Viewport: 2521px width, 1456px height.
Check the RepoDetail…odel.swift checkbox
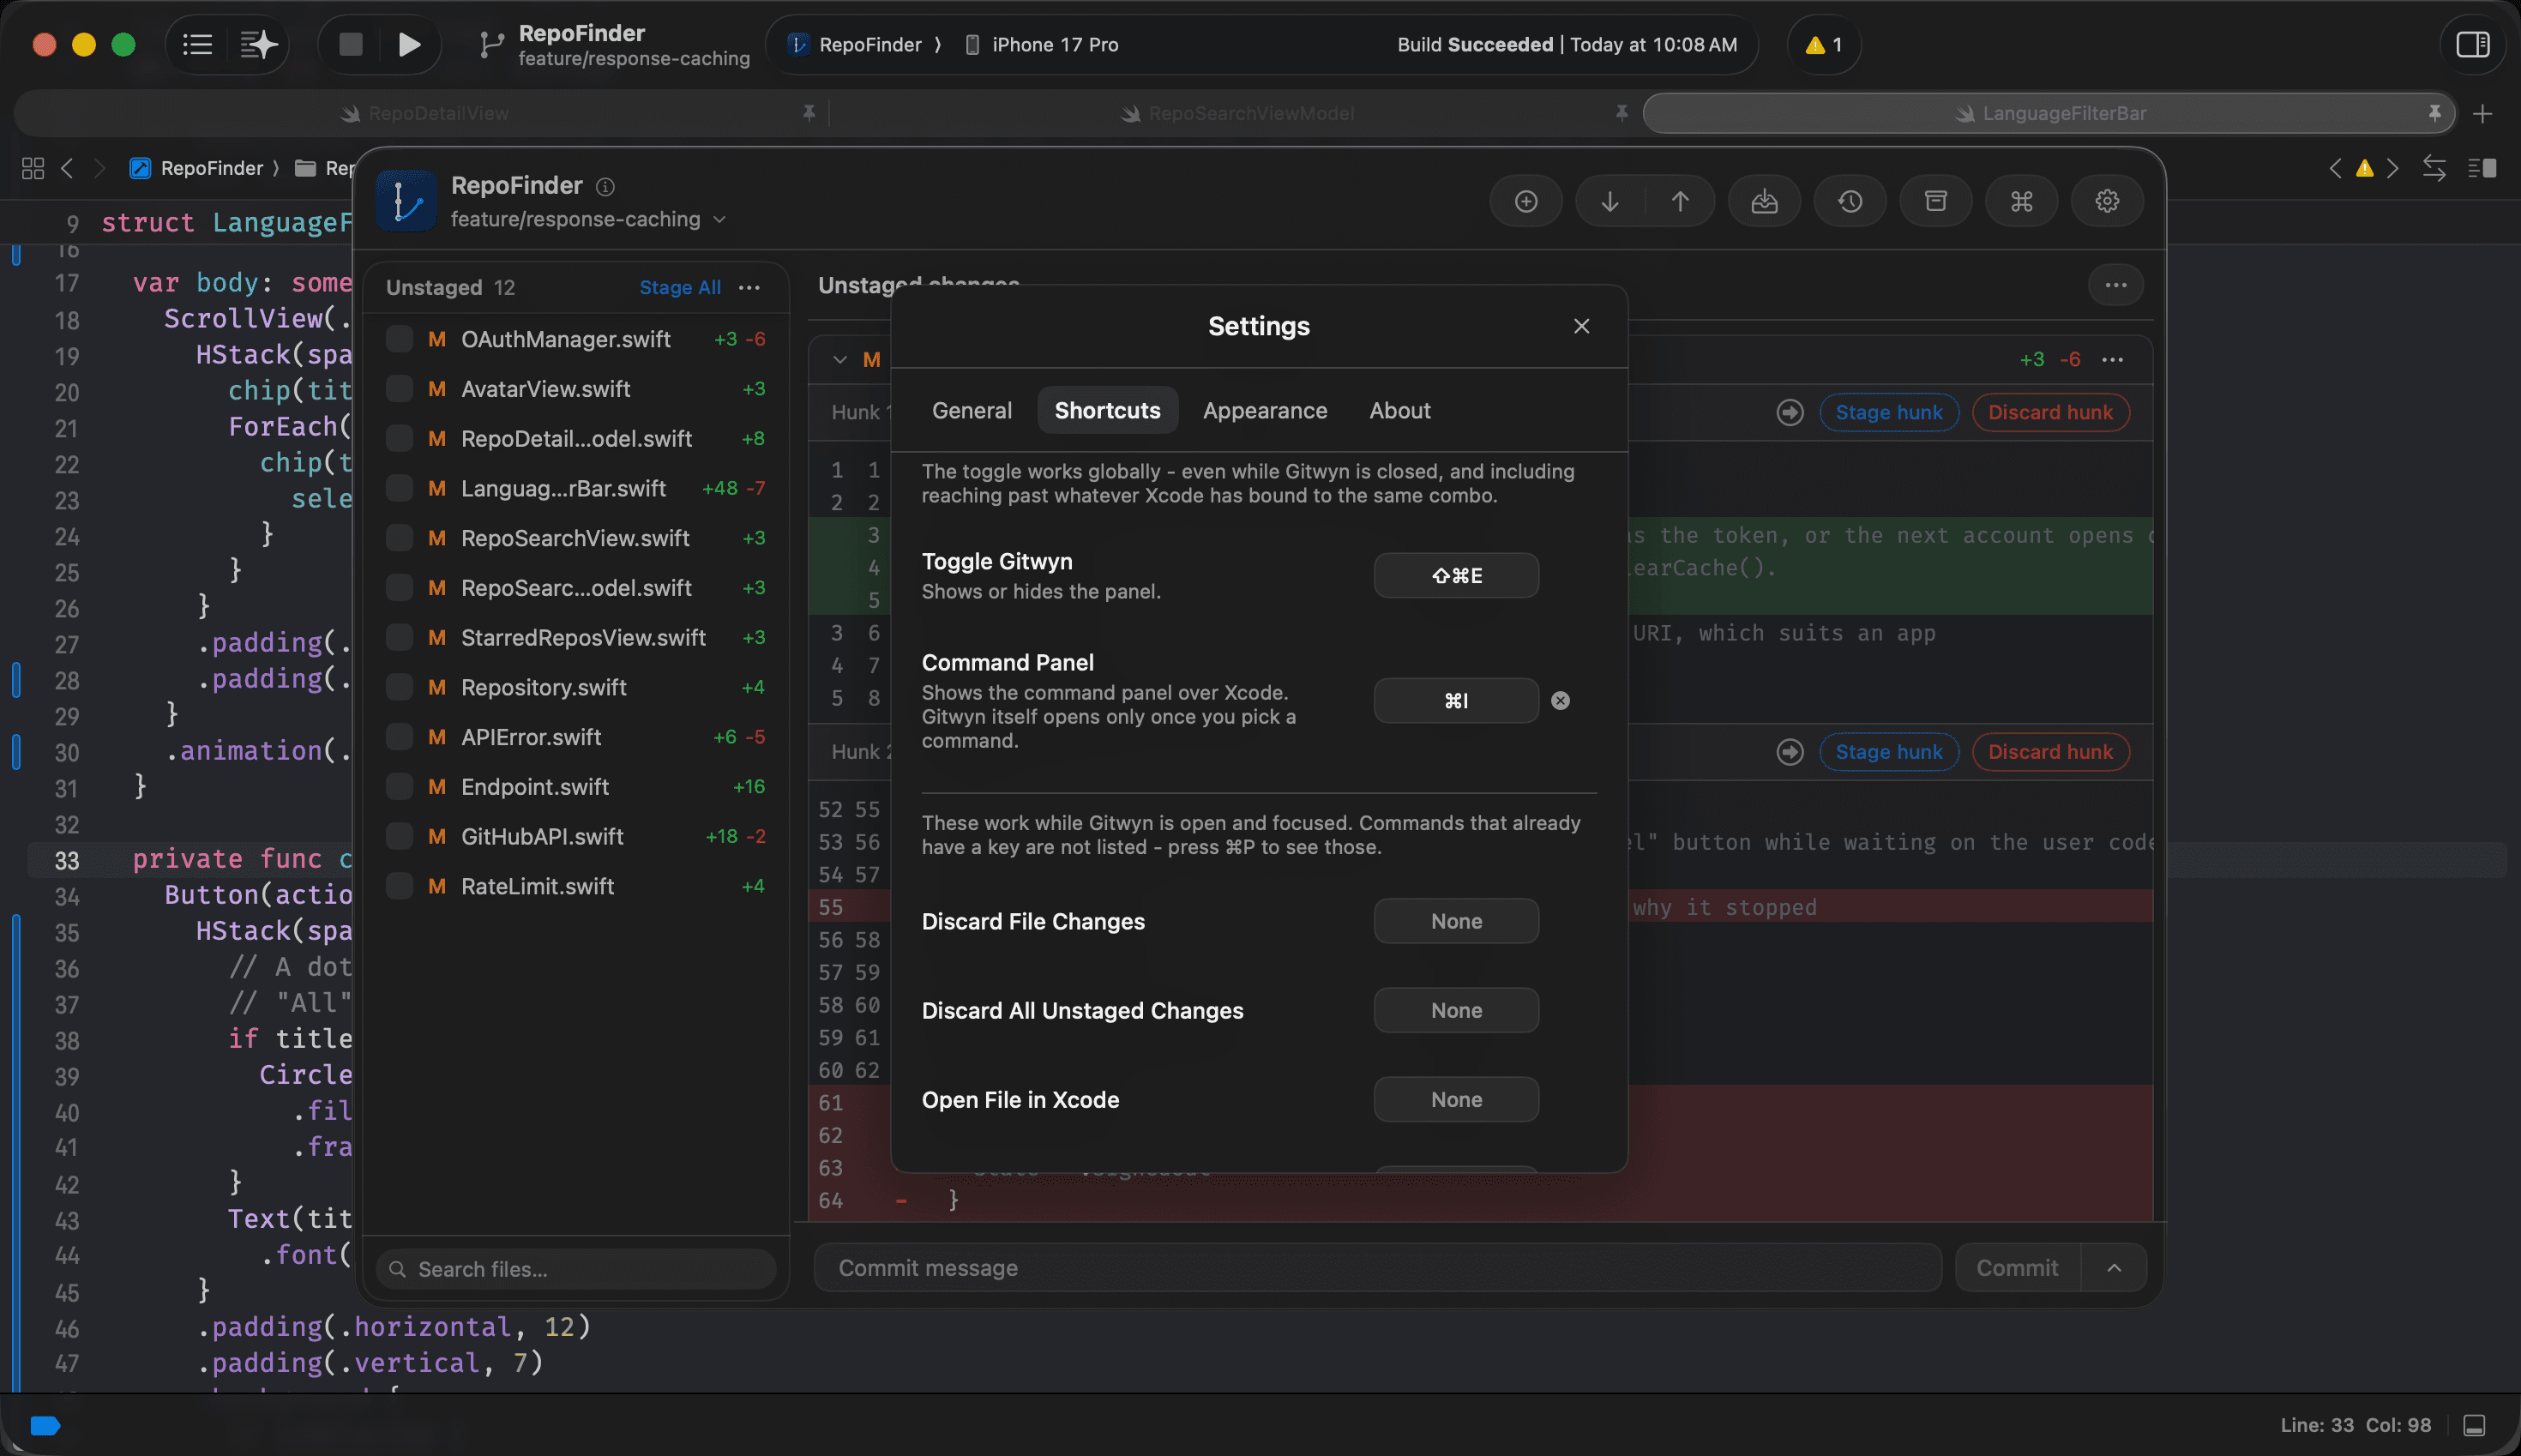point(399,438)
